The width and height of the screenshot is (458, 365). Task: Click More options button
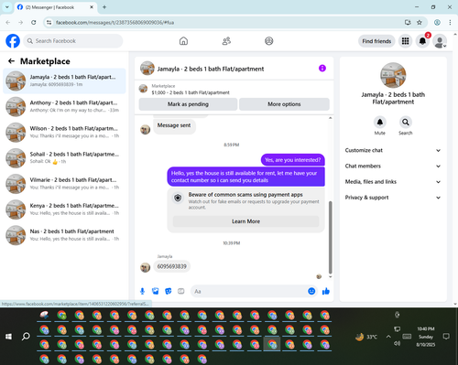coord(284,104)
